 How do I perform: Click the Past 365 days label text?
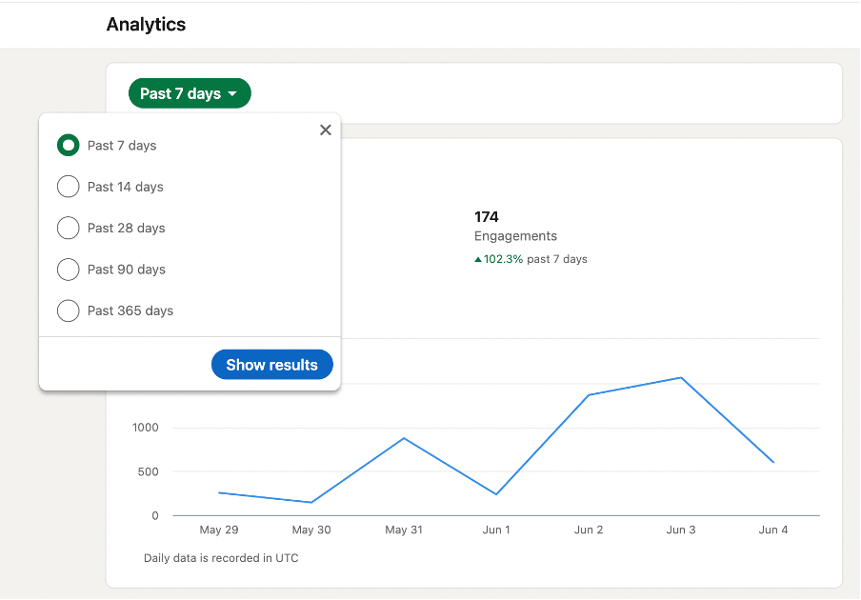[x=130, y=310]
